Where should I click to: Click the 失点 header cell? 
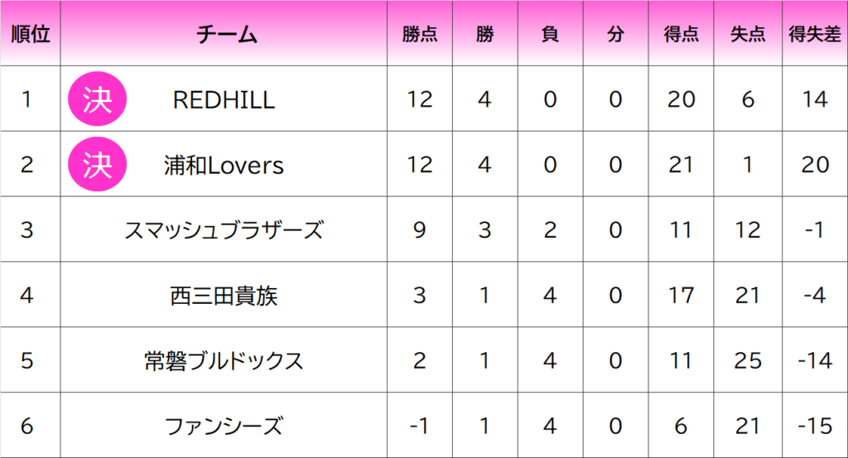747,34
